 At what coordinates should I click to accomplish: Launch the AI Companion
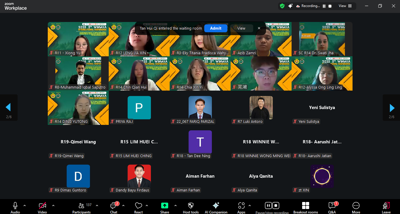tap(216, 206)
